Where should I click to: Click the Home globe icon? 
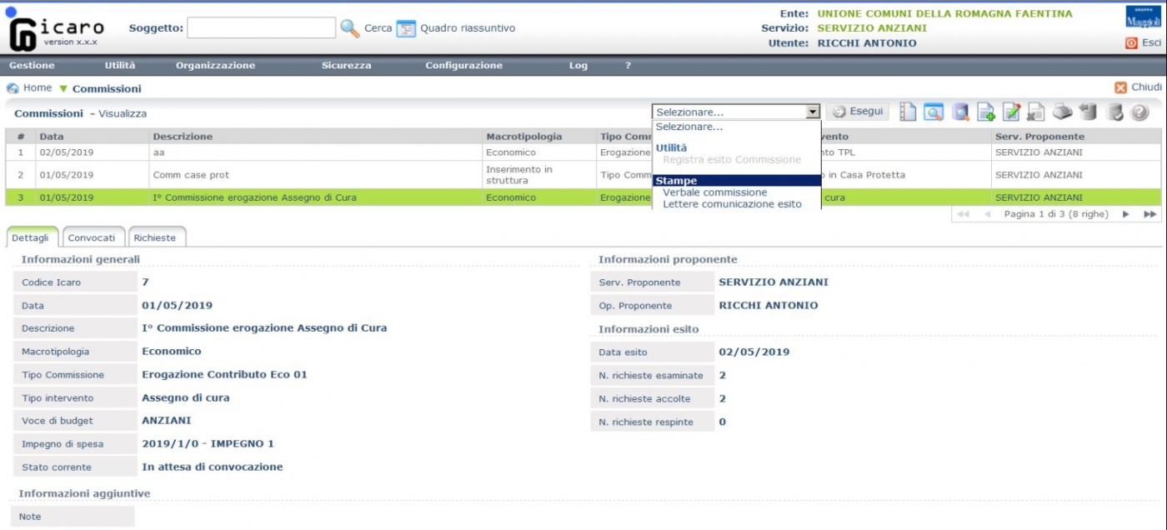pyautogui.click(x=13, y=88)
